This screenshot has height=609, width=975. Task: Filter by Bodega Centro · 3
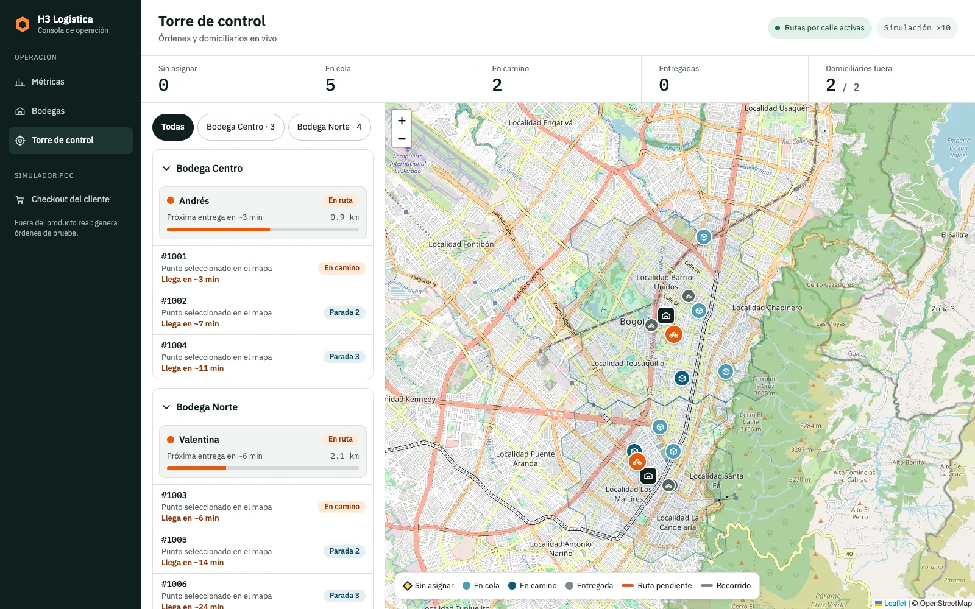click(x=241, y=127)
